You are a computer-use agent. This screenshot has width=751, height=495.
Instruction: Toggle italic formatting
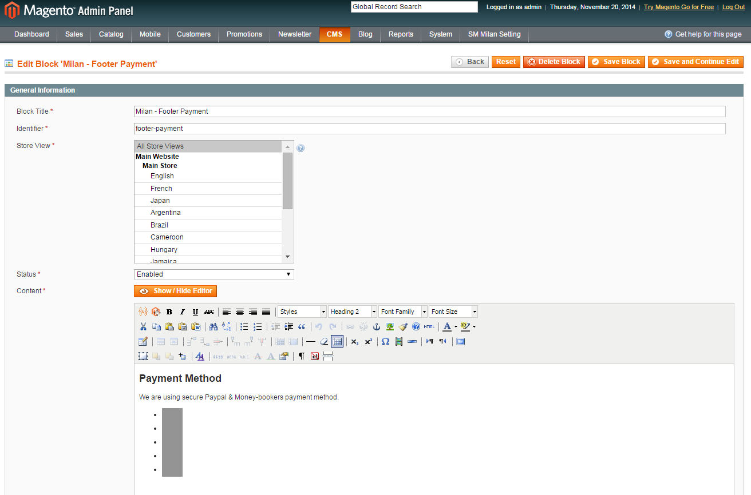click(x=182, y=312)
